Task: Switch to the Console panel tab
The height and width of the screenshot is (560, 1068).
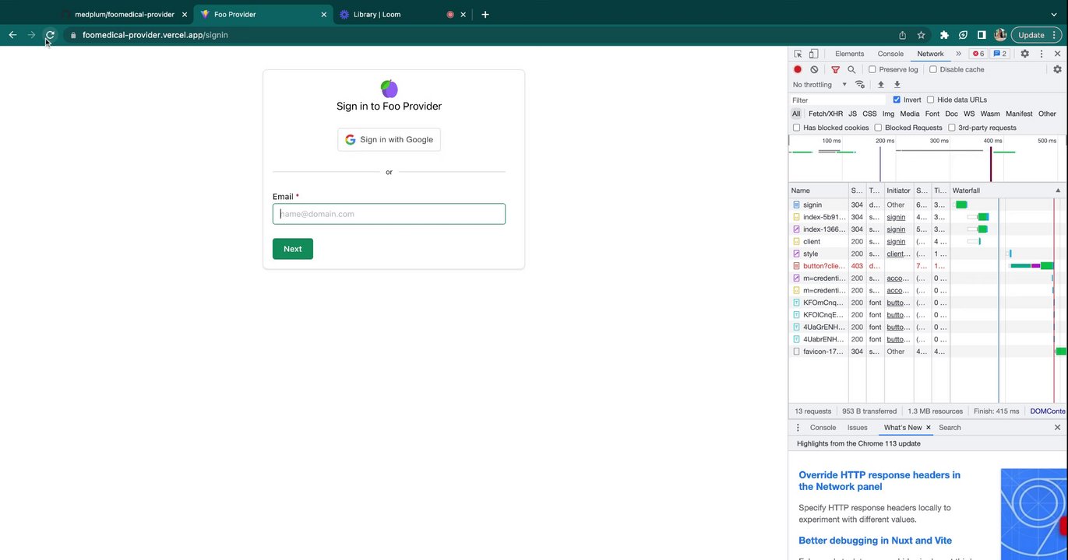Action: pos(890,54)
